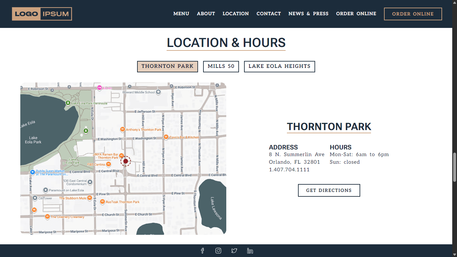Open the Instagram icon in footer
The height and width of the screenshot is (257, 457).
[x=218, y=251]
